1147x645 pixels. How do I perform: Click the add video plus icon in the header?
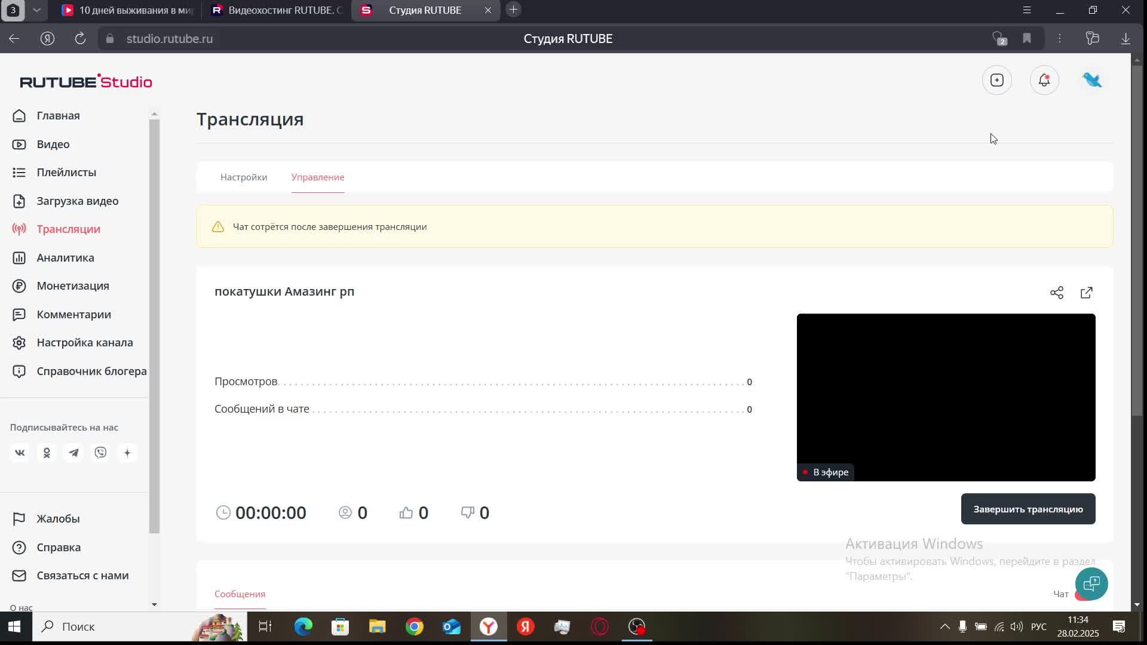pos(996,80)
